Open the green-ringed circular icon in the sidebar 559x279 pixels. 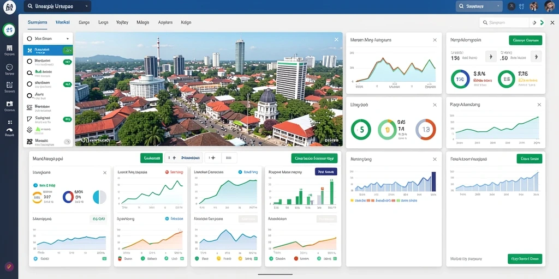[9, 30]
